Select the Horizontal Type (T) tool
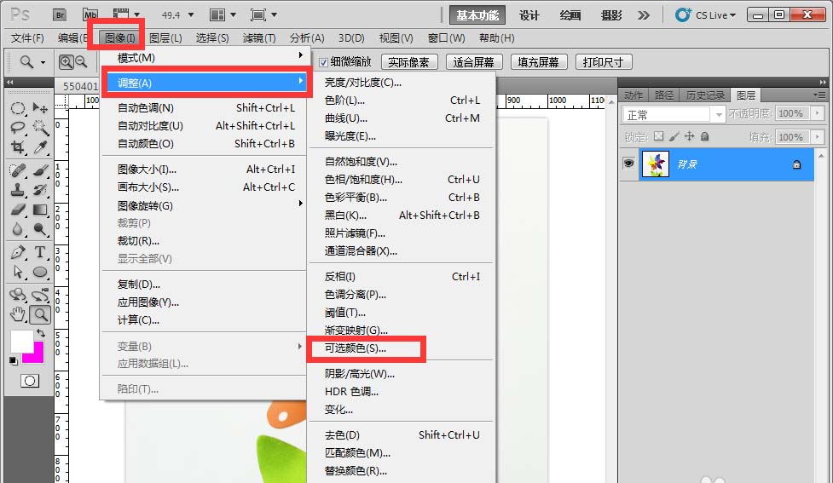The height and width of the screenshot is (483, 833). (x=40, y=252)
